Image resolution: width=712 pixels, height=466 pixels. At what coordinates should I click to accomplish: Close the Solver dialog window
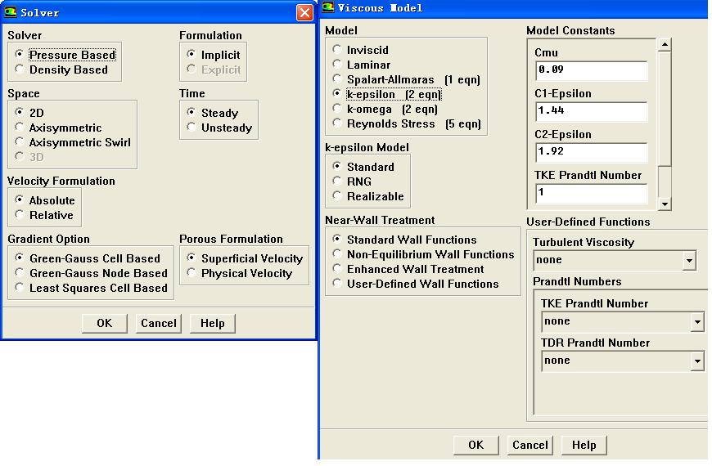(x=304, y=13)
